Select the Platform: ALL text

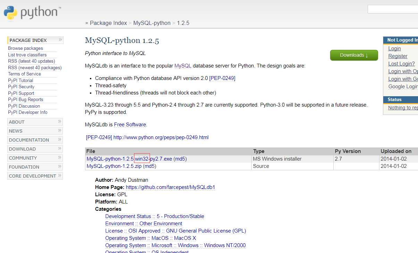111,202
